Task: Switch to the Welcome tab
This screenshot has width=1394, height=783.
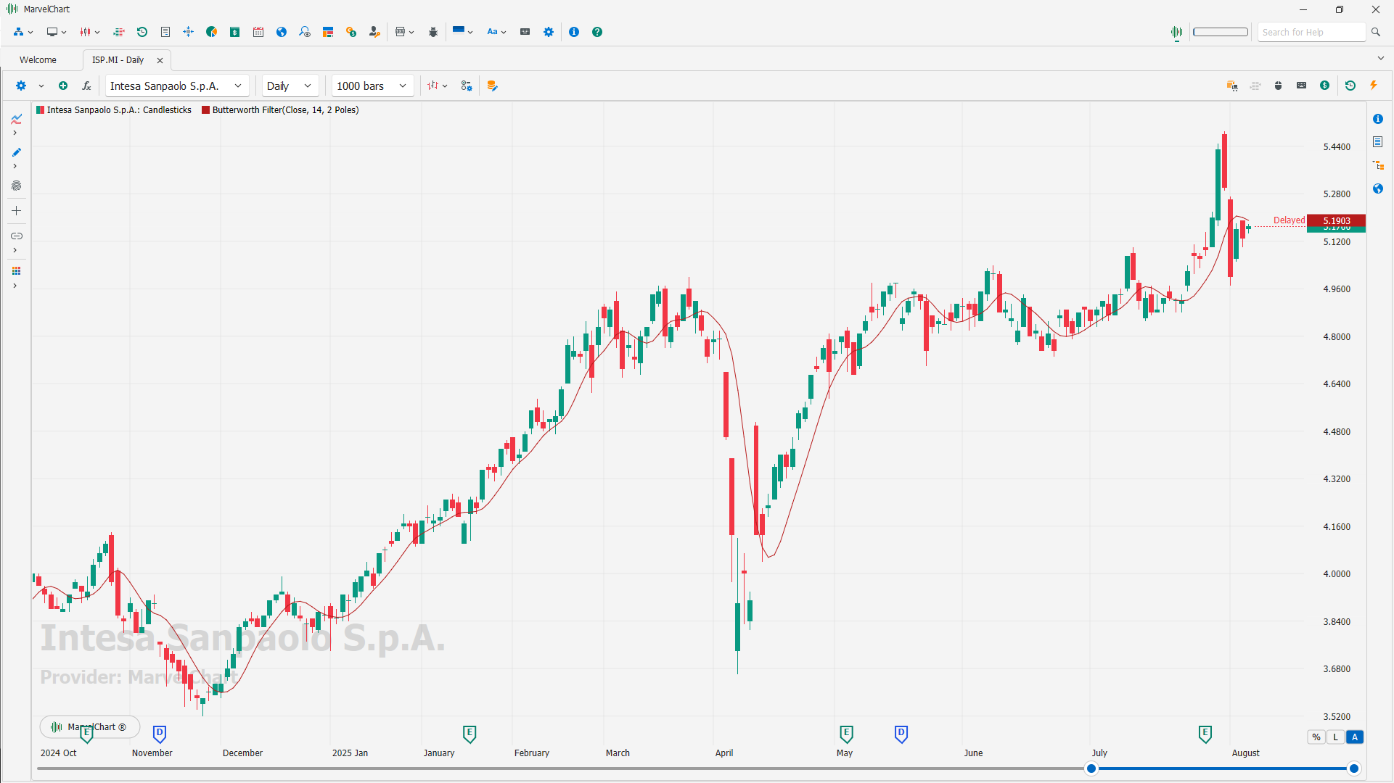Action: click(x=38, y=60)
